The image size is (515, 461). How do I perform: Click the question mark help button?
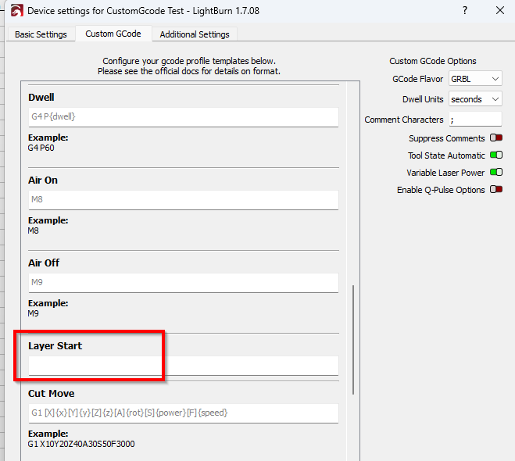point(465,10)
